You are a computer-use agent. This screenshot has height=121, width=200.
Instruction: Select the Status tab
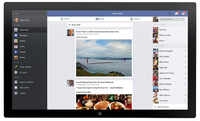[x=65, y=19]
